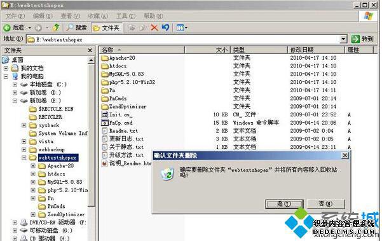Select DVD/CD-RW drive in tree
Image resolution: width=382 pixels, height=241 pixels.
[57, 223]
